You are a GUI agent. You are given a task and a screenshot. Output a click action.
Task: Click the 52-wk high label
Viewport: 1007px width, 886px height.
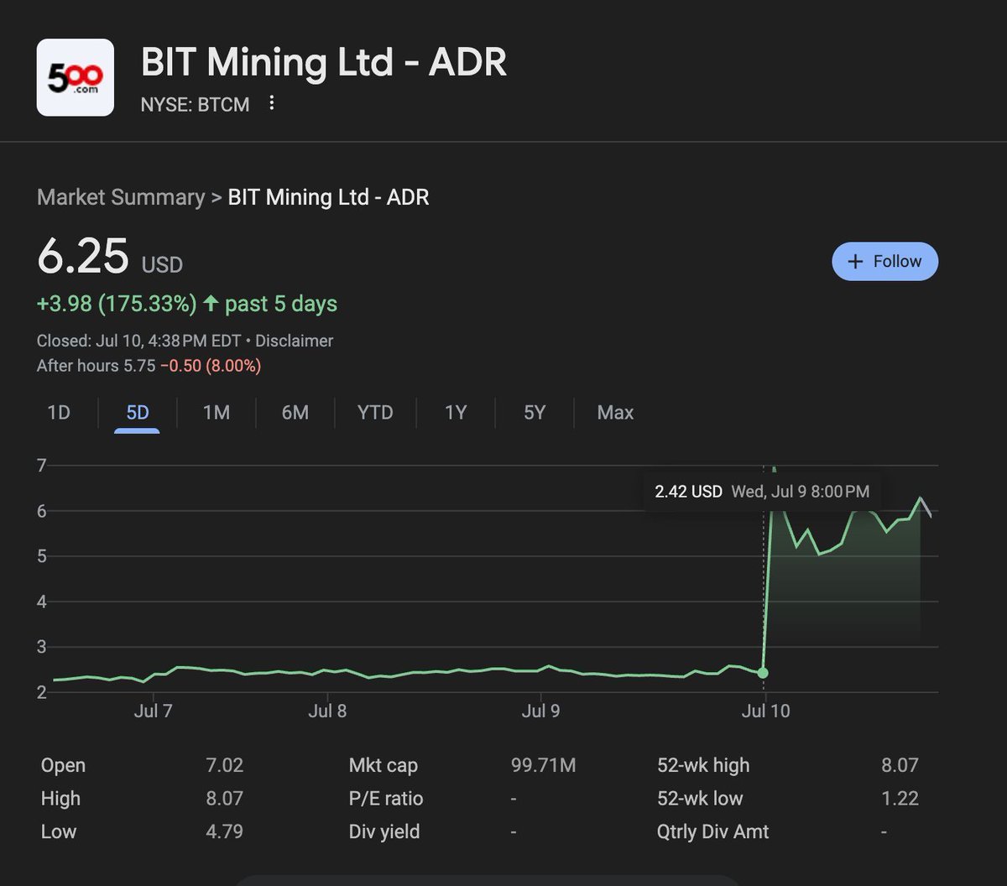tap(703, 765)
